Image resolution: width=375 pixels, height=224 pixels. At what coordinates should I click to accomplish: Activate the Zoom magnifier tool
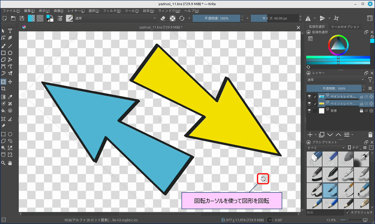[x=3, y=163]
